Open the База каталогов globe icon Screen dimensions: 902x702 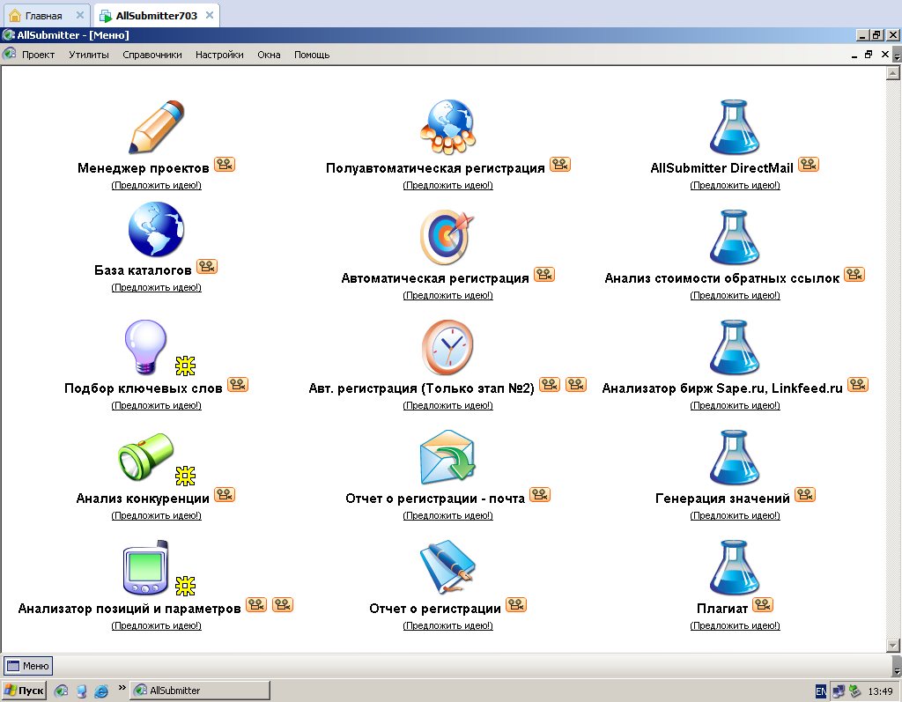click(156, 229)
